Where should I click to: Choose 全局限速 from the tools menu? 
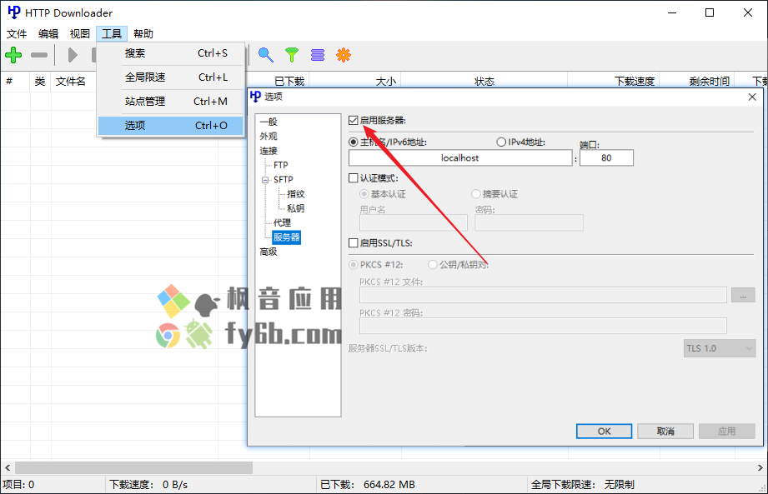(170, 77)
